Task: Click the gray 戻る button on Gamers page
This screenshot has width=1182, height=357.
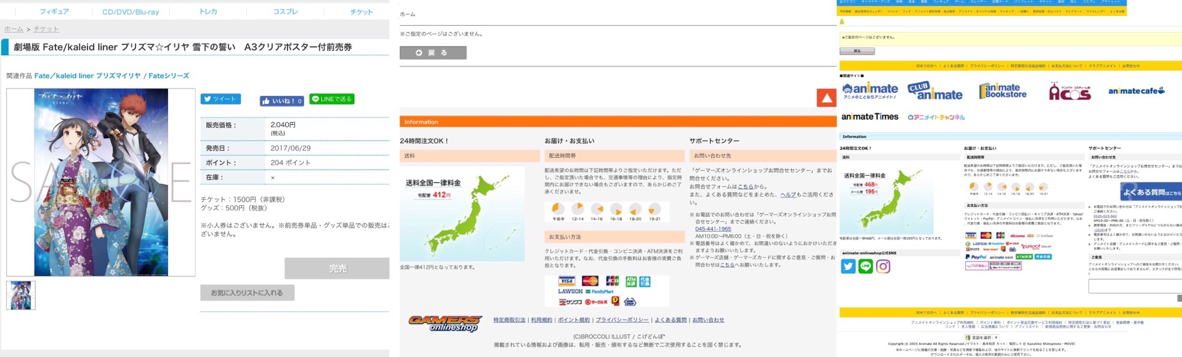Action: click(433, 53)
